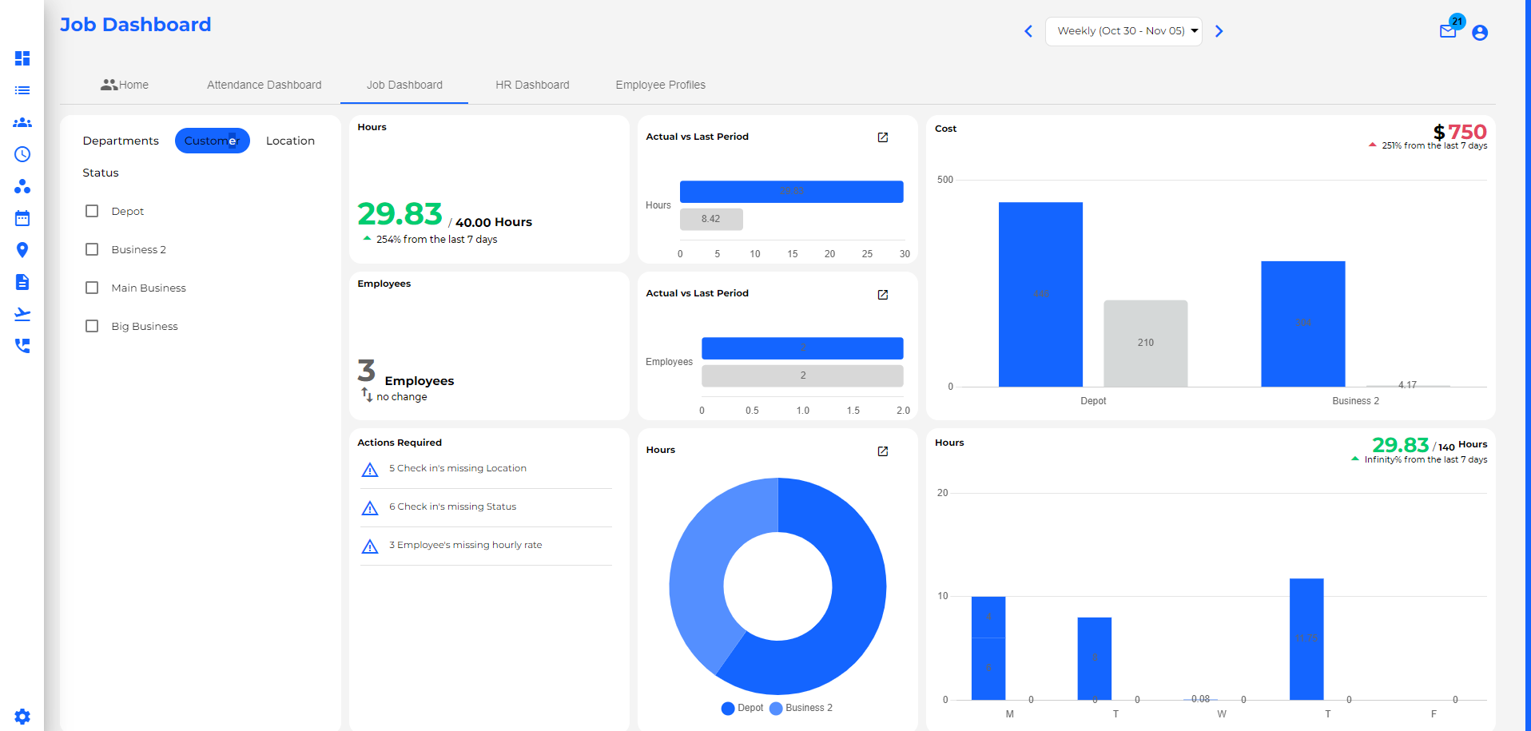The width and height of the screenshot is (1531, 731).
Task: Open the Weekly (Oct 30 - Nov 05) dropdown
Action: 1123,30
